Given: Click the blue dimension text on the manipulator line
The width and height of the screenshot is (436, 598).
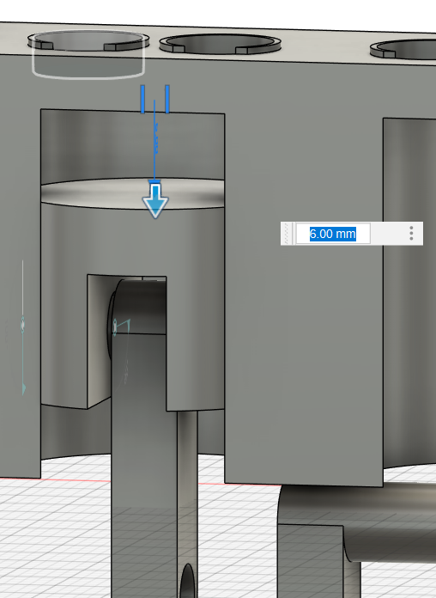Looking at the screenshot, I should 155,138.
